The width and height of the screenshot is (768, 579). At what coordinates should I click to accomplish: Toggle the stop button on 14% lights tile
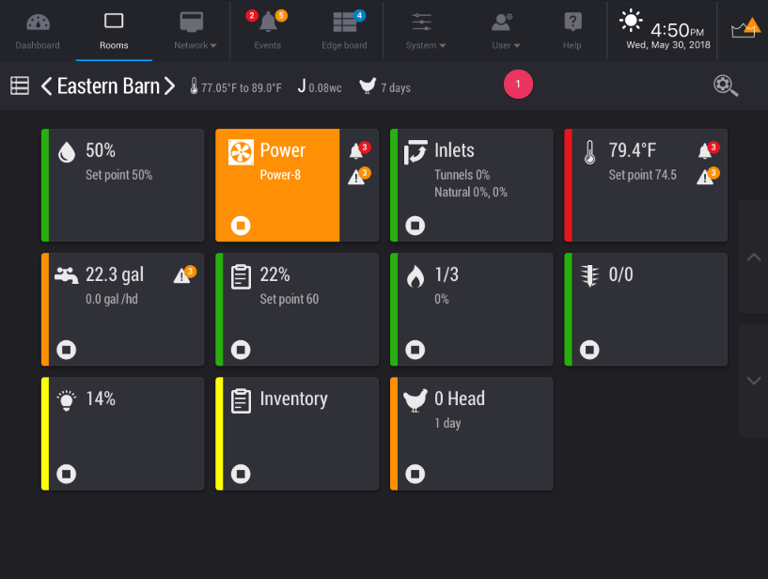pos(66,474)
